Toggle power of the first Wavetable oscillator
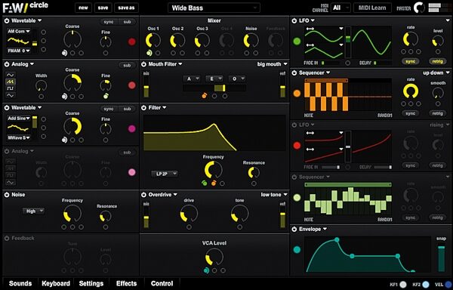This screenshot has height=290, width=453. [x=7, y=21]
